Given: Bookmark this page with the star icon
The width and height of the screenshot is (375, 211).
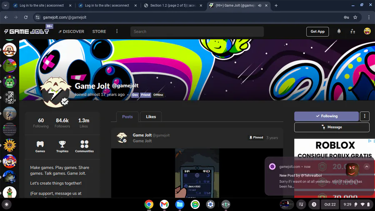Looking at the screenshot, I should [355, 17].
